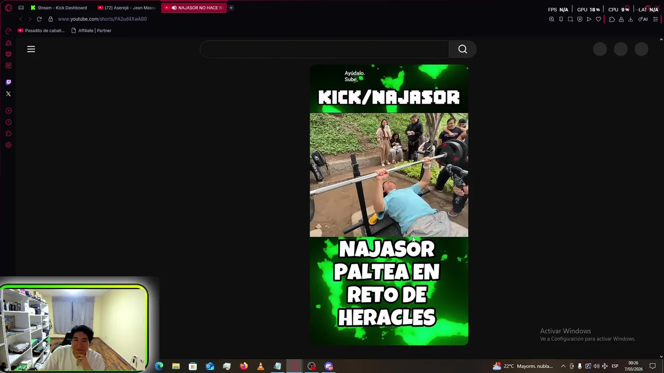Open the red sidebar icon below X
Image resolution: width=664 pixels, height=373 pixels.
(x=8, y=111)
